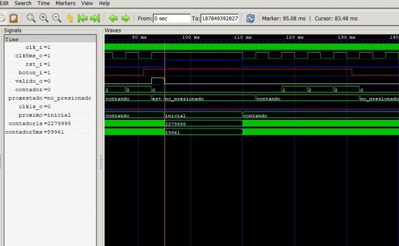399x246 pixels.
Task: Click the Zoom Fit magnifier icon
Action: coord(31,18)
